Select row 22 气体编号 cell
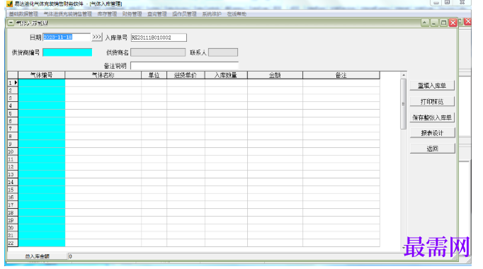483x269 pixels. pos(42,243)
